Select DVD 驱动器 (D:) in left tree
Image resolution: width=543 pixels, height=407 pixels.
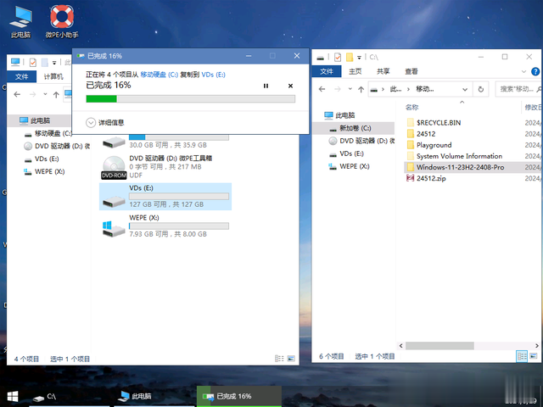(57, 146)
